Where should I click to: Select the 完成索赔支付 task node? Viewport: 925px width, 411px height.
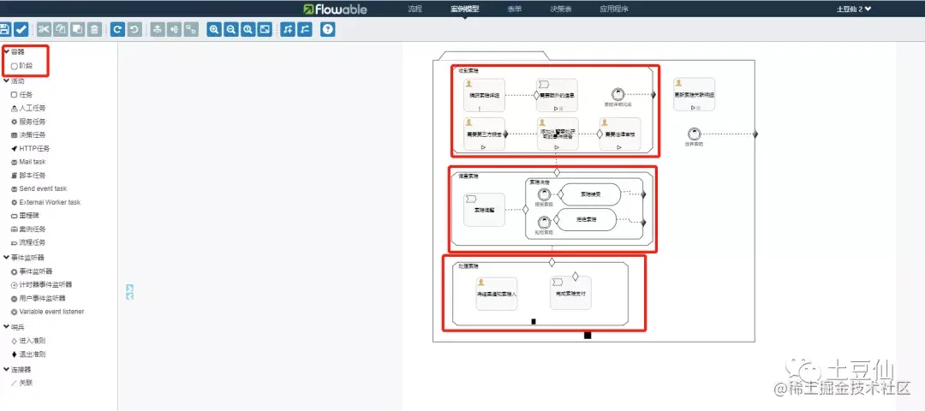click(x=570, y=293)
